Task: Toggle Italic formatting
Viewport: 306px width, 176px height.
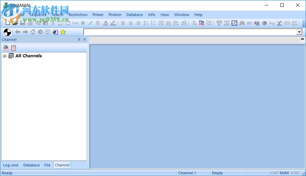Action: pos(90,23)
